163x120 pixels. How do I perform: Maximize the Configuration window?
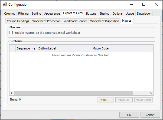[x=144, y=5]
